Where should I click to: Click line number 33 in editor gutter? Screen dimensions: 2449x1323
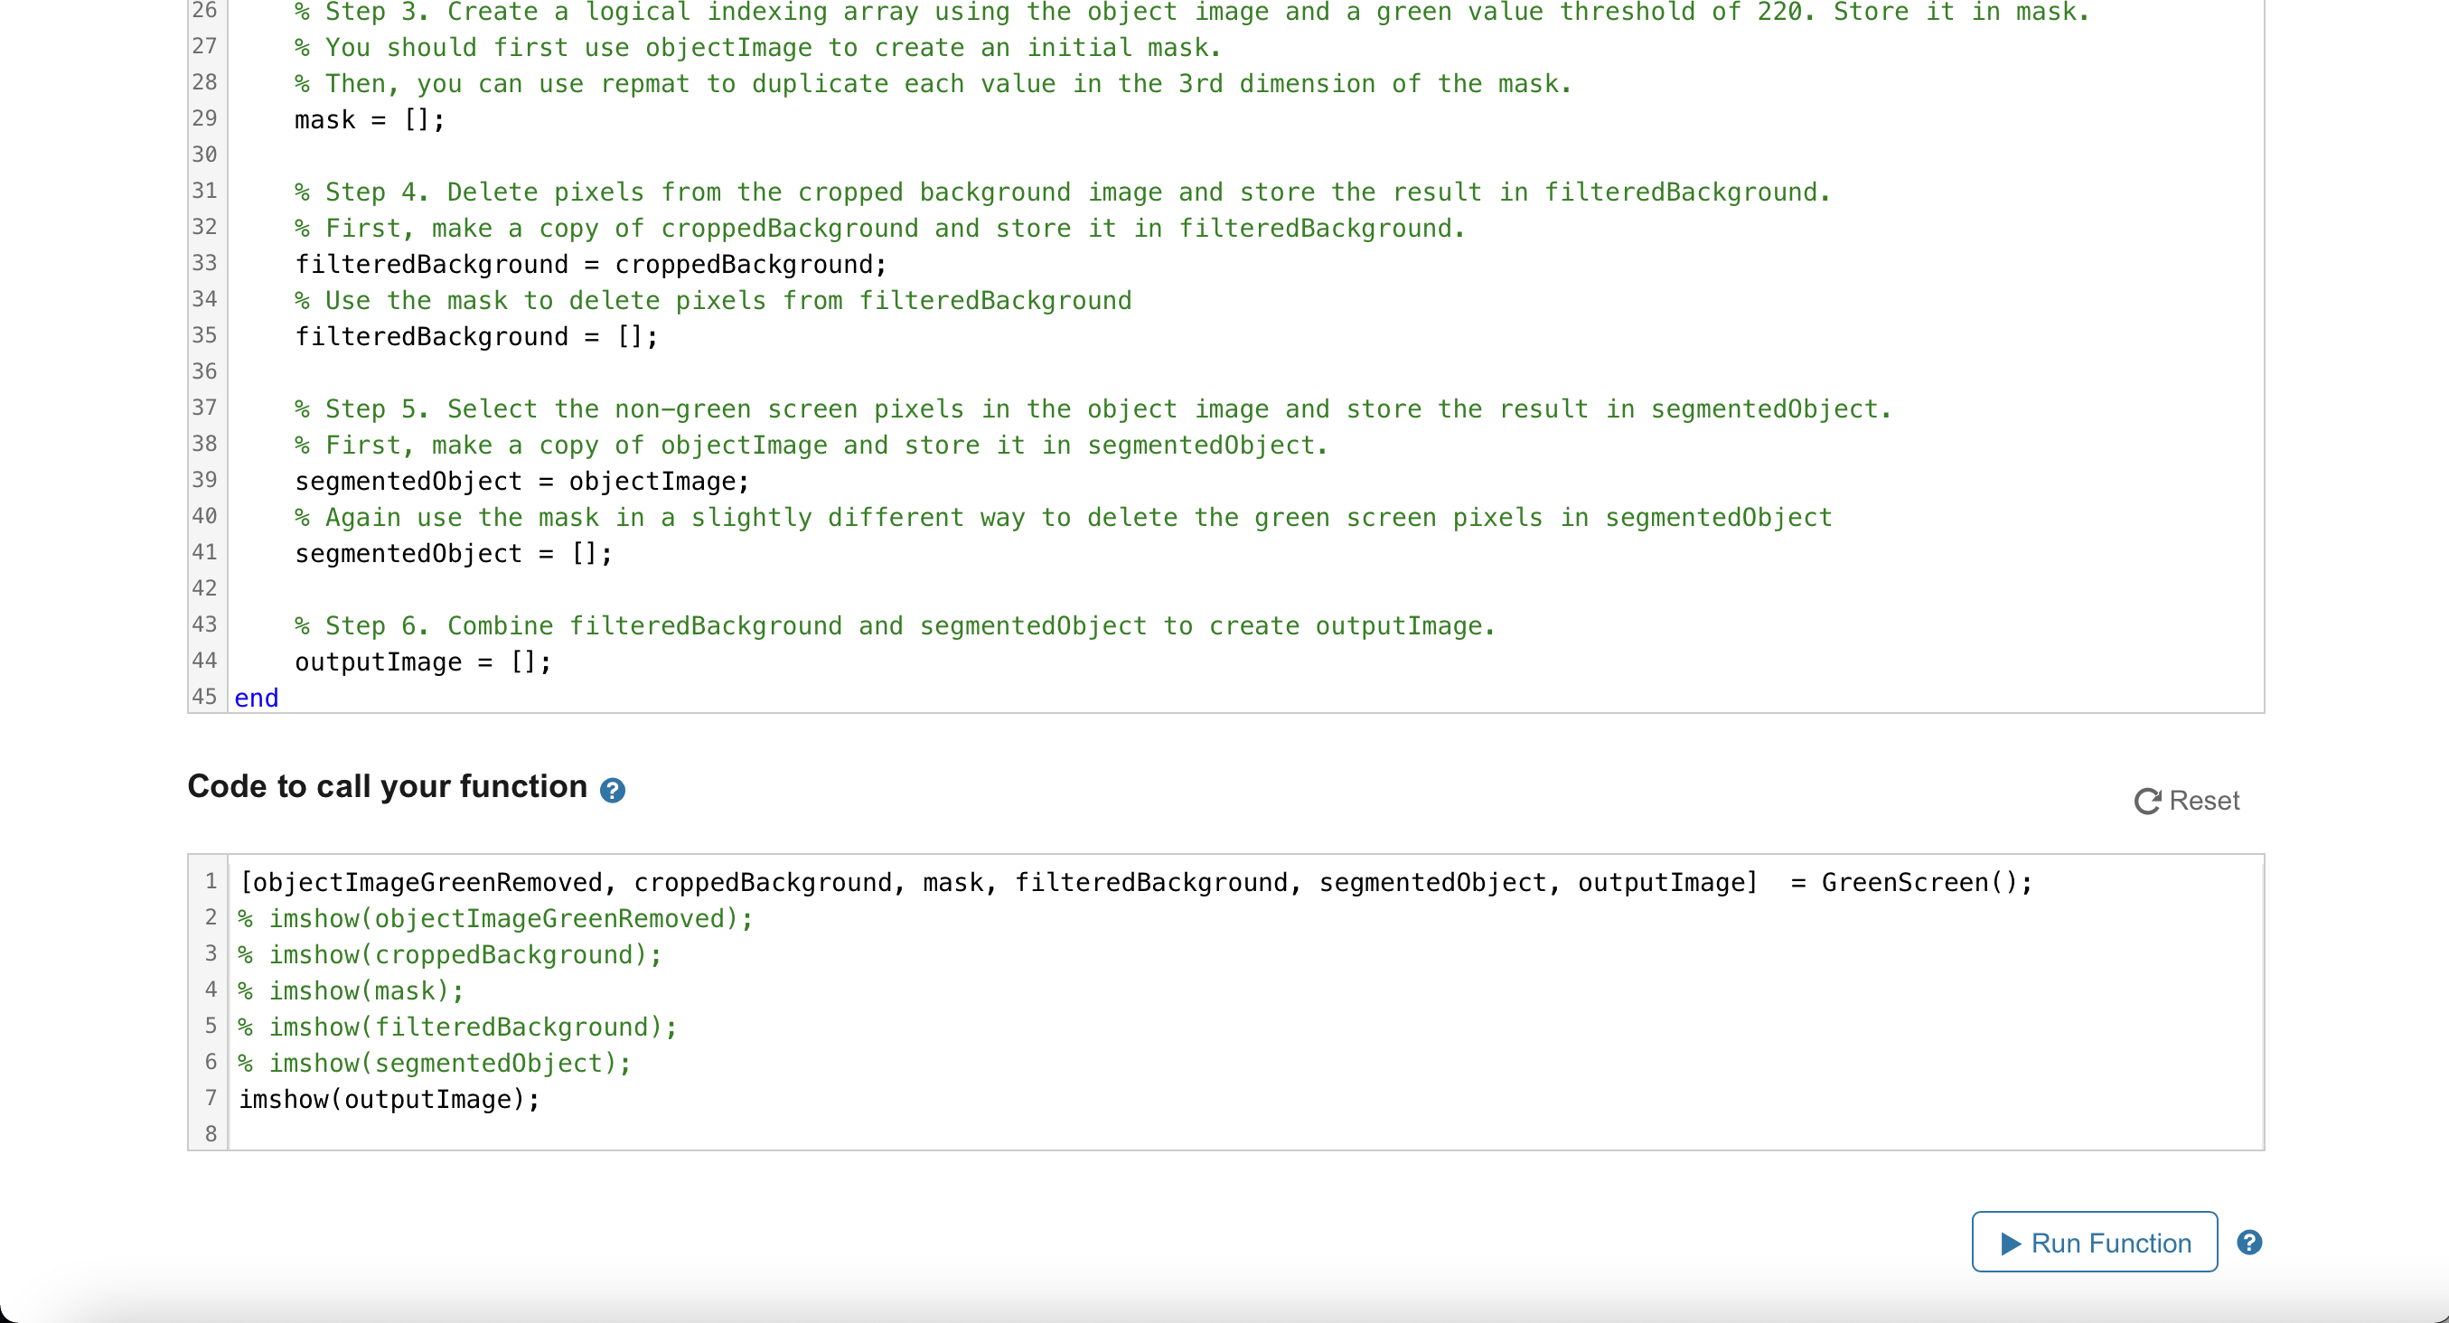point(204,262)
